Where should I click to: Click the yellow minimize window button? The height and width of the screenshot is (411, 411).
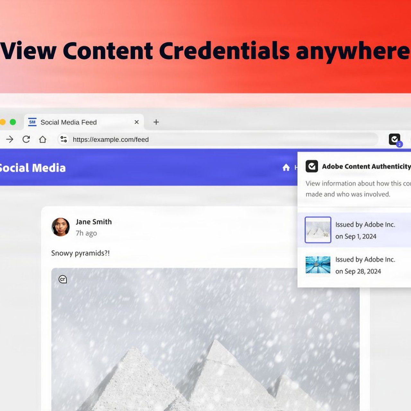(2, 122)
